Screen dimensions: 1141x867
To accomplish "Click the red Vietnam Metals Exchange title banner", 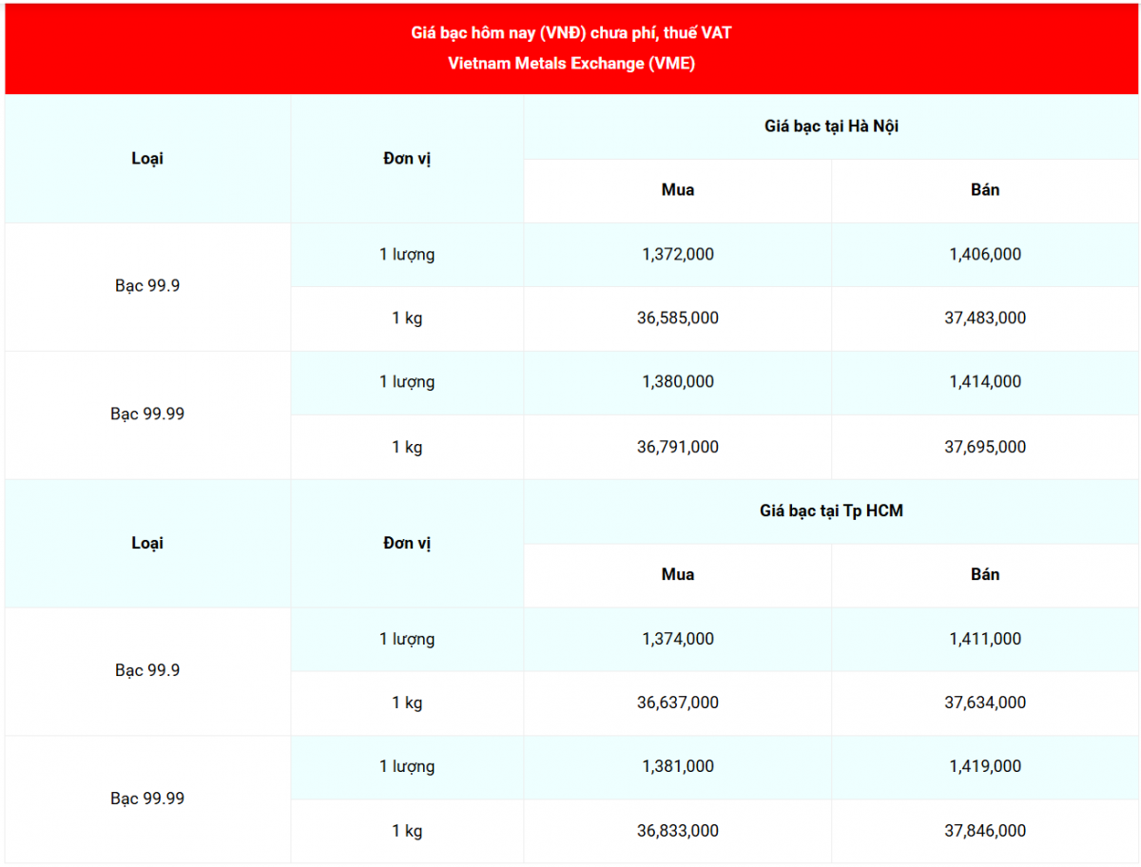I will [x=570, y=48].
